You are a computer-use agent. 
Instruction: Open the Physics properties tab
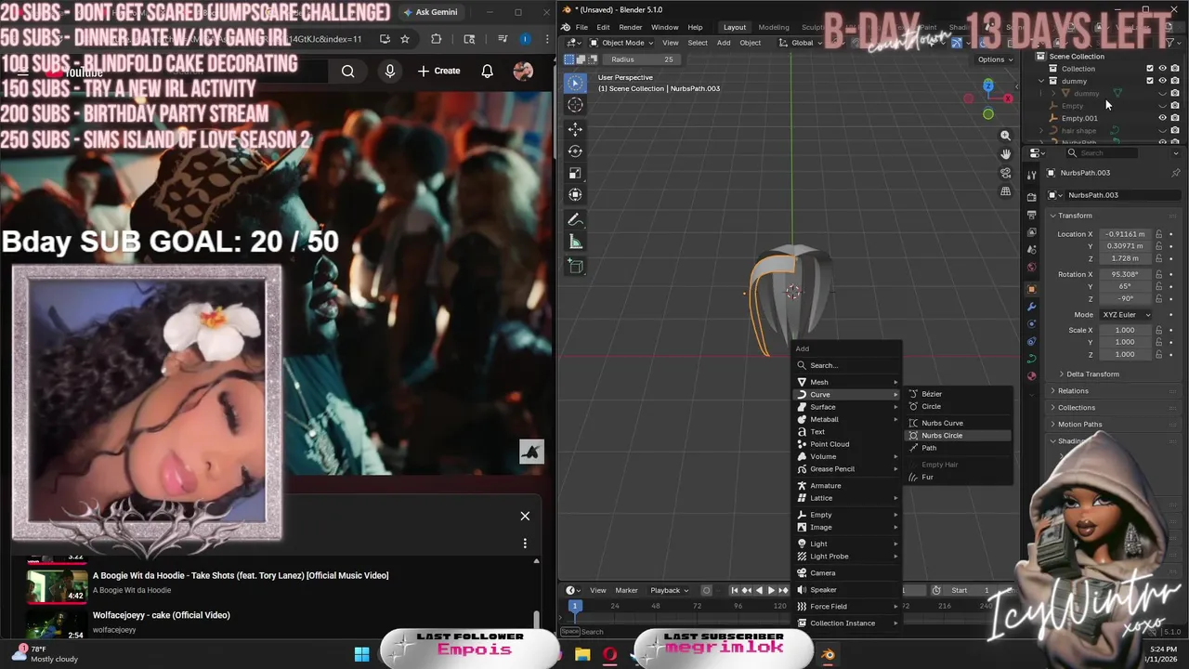1031,324
